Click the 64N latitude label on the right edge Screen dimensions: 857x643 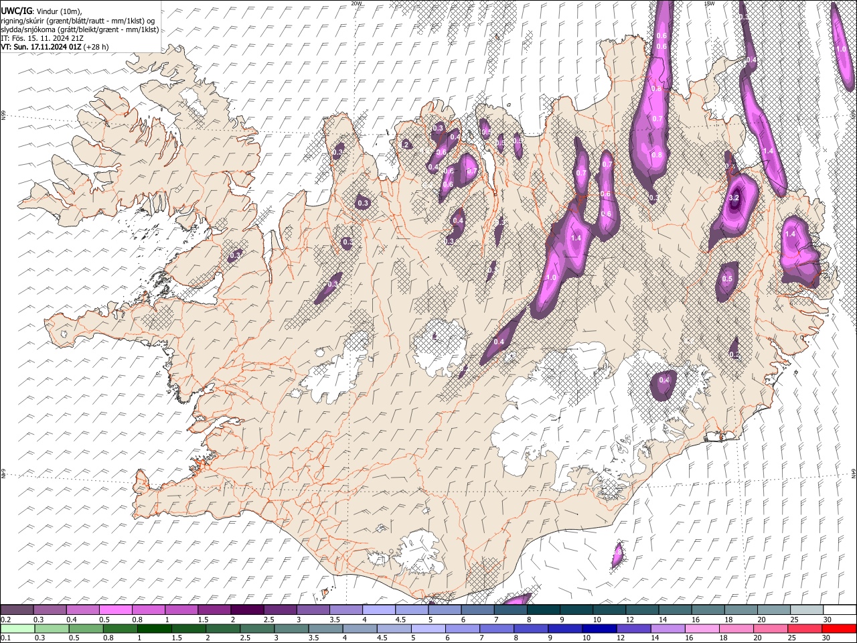pyautogui.click(x=854, y=473)
